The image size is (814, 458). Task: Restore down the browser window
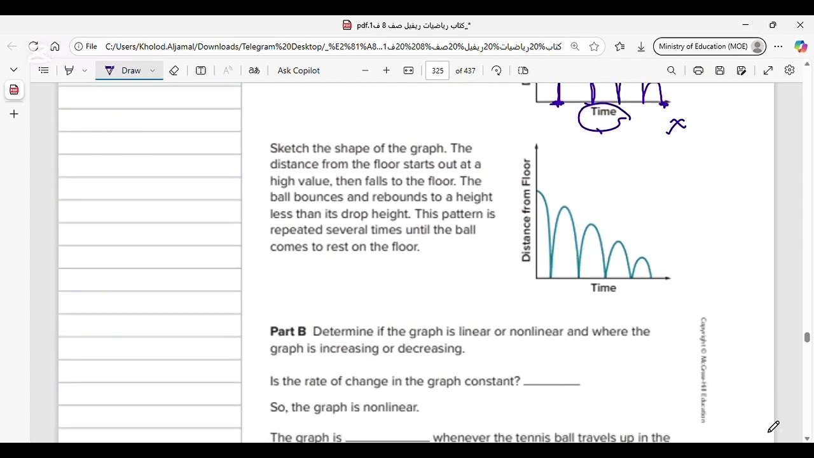773,25
